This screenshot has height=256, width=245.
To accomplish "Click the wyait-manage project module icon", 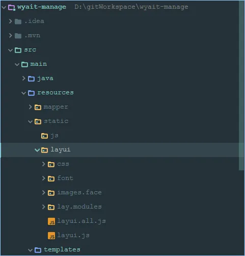I will (x=12, y=8).
